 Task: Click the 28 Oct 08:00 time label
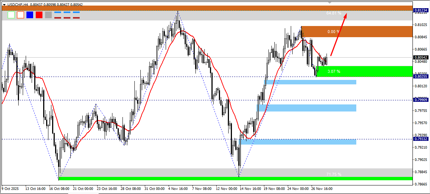pos(130,189)
